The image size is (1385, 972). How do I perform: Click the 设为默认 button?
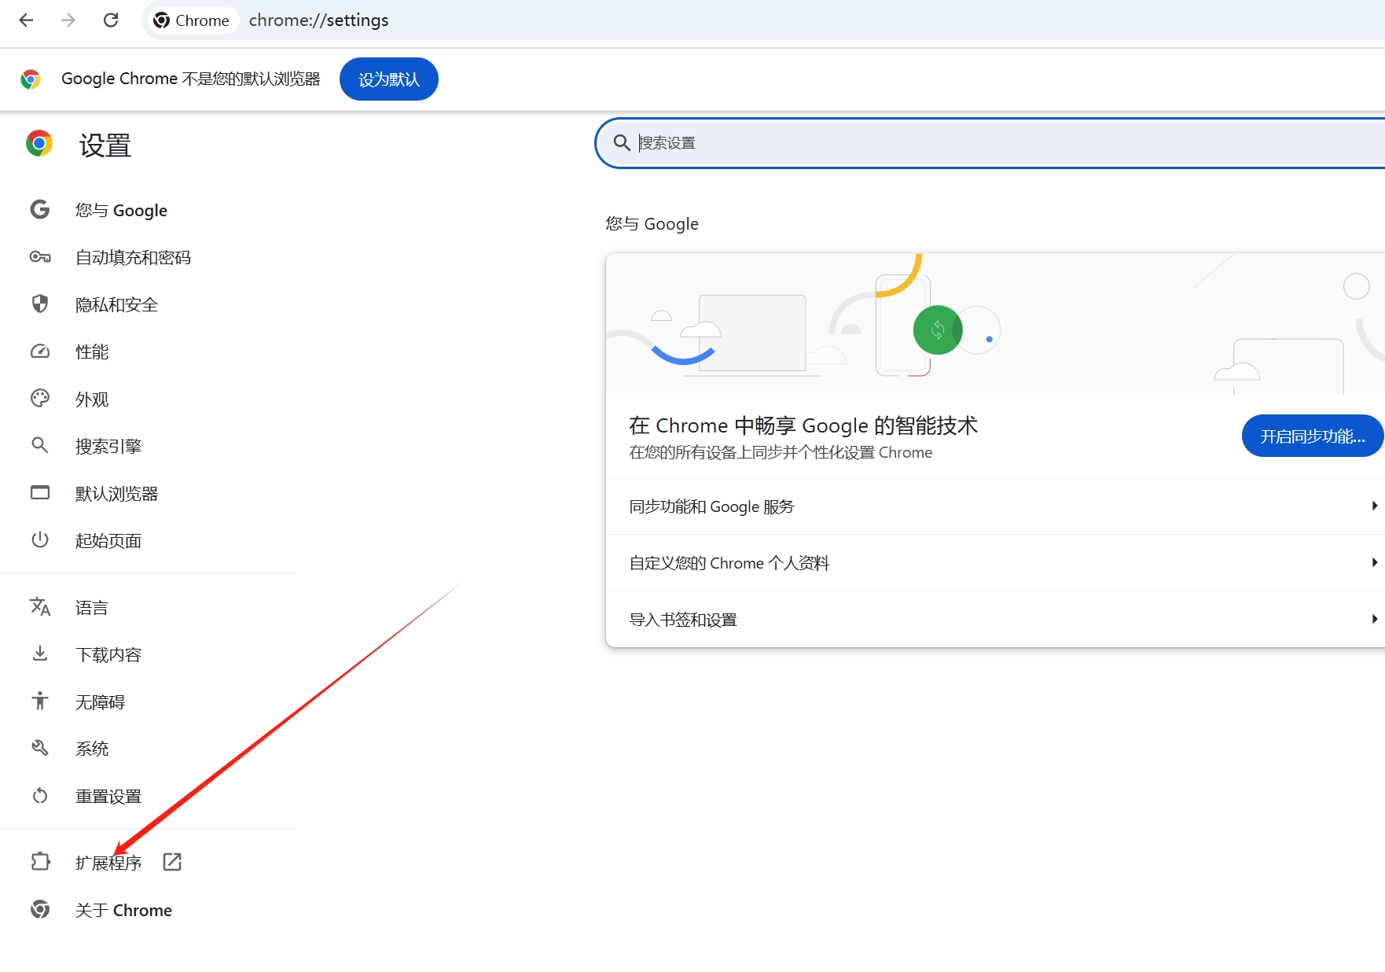tap(389, 79)
